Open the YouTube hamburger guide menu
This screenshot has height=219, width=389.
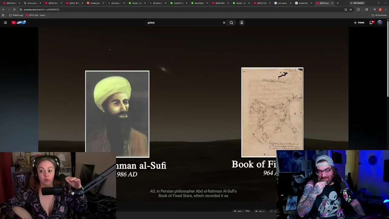tap(5, 23)
